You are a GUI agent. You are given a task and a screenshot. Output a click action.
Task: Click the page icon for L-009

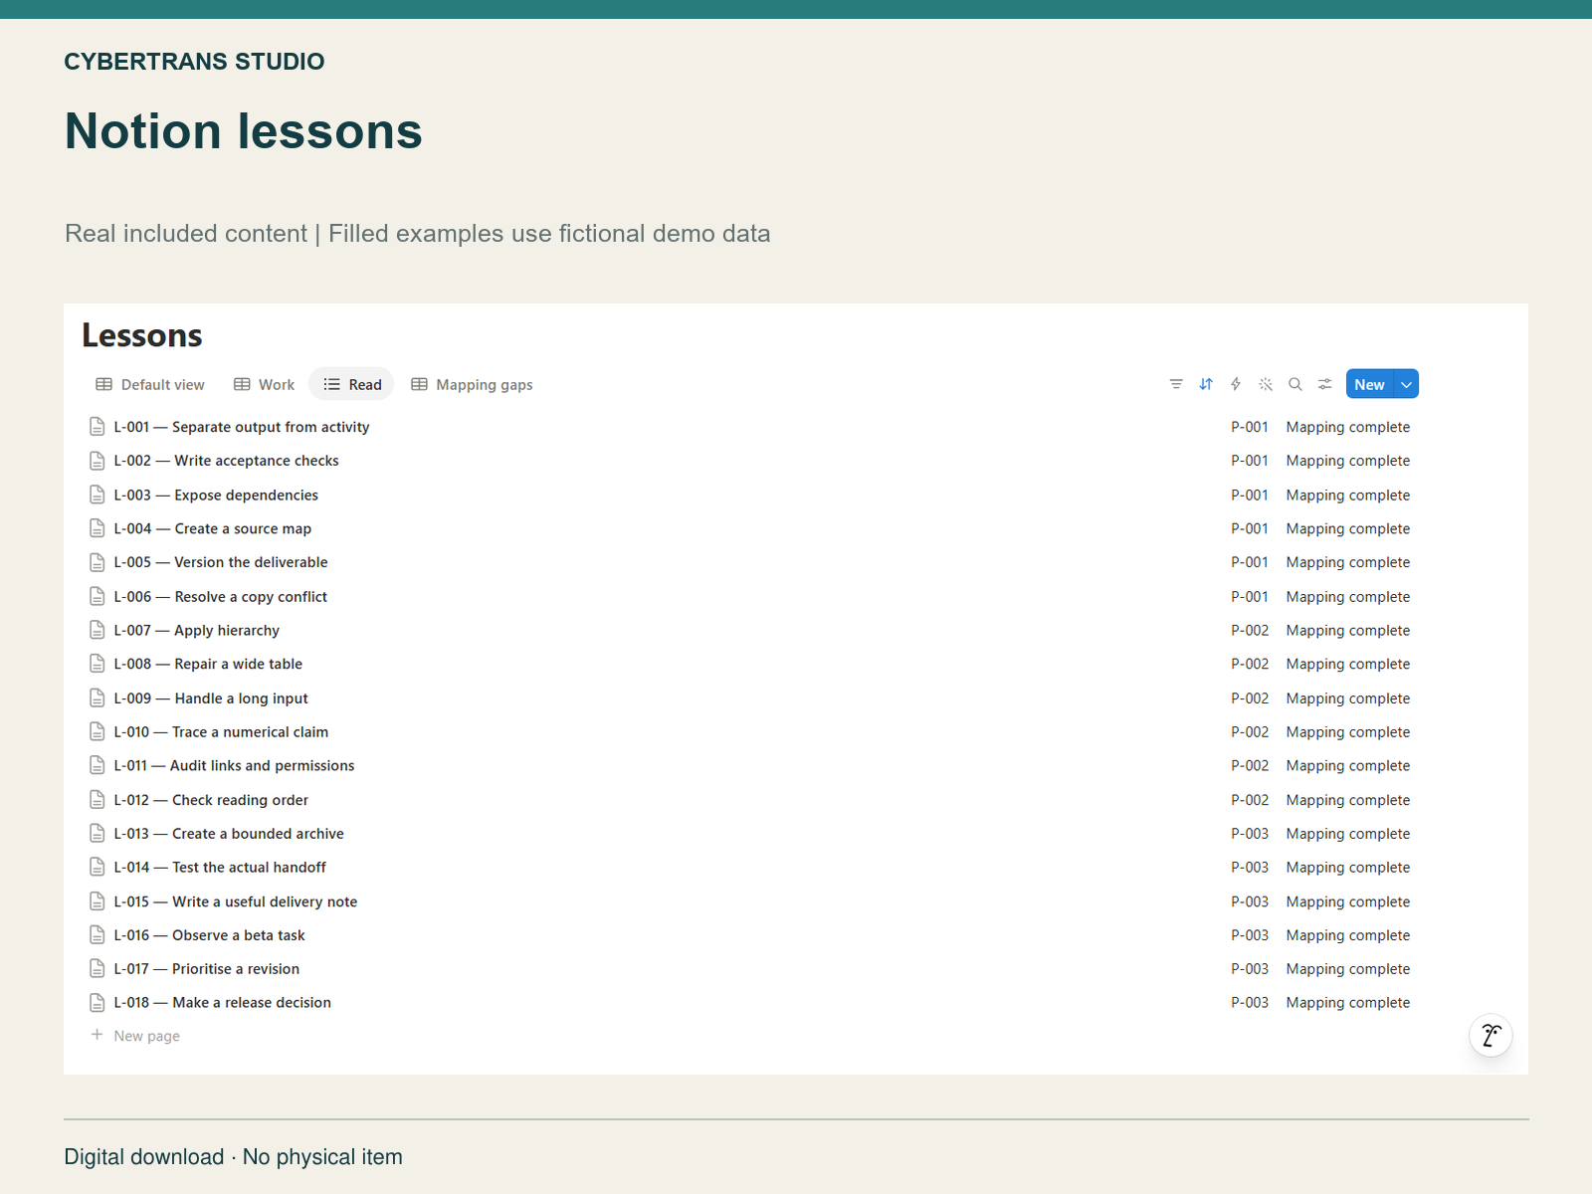tap(98, 697)
